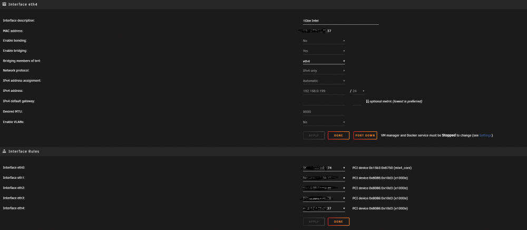Open Interface eth0 MAC dropdown
Image resolution: width=527 pixels, height=230 pixels.
tap(324, 168)
